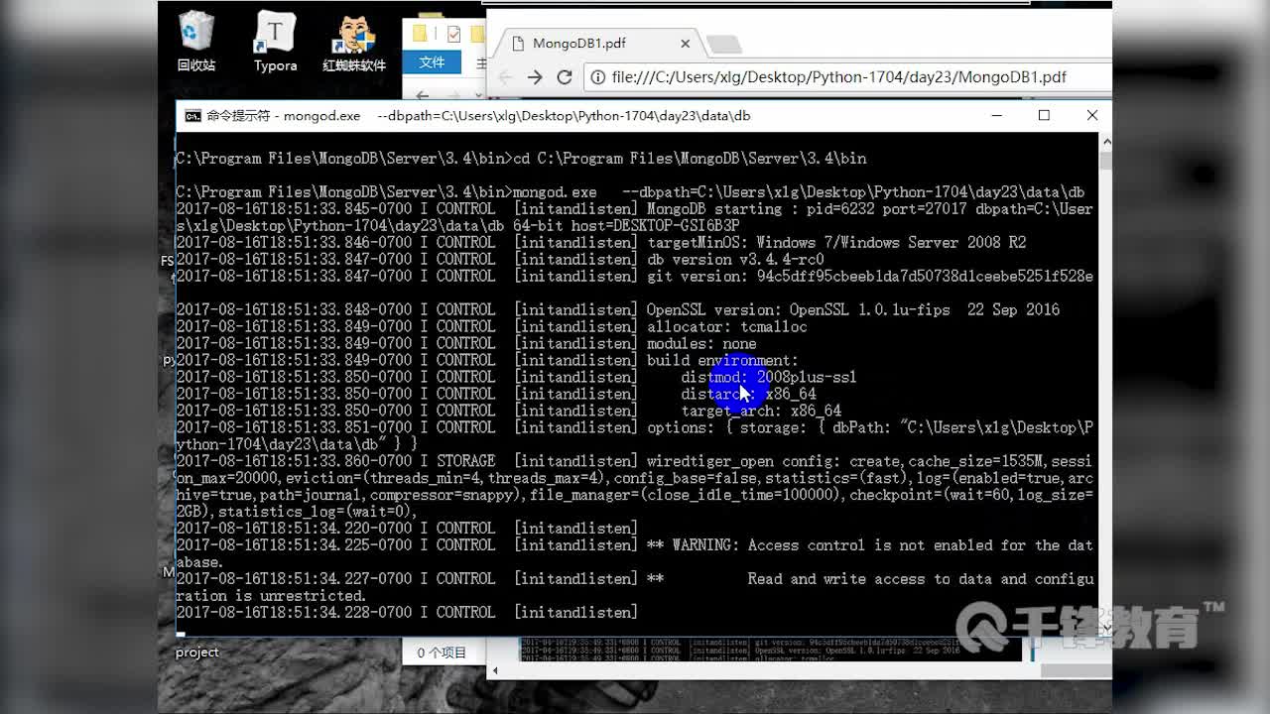This screenshot has width=1270, height=714.
Task: Click the command prompt icon in the title bar
Action: pos(193,116)
